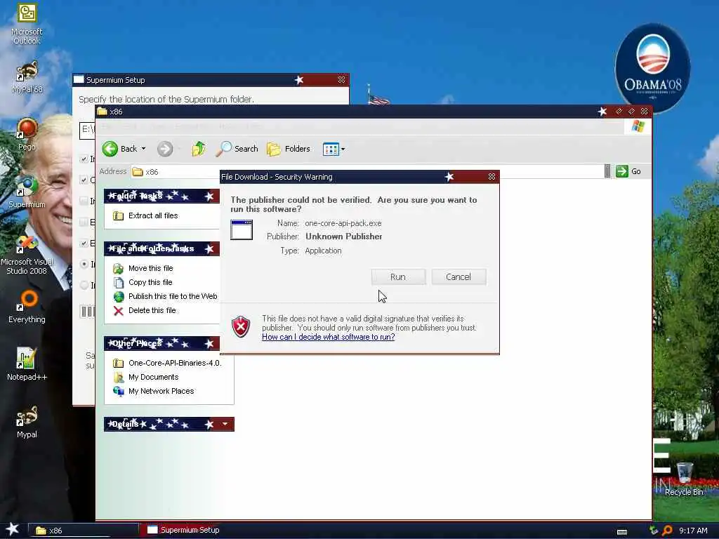
Task: Click the Supermium Setup progress bar
Action: (x=88, y=312)
